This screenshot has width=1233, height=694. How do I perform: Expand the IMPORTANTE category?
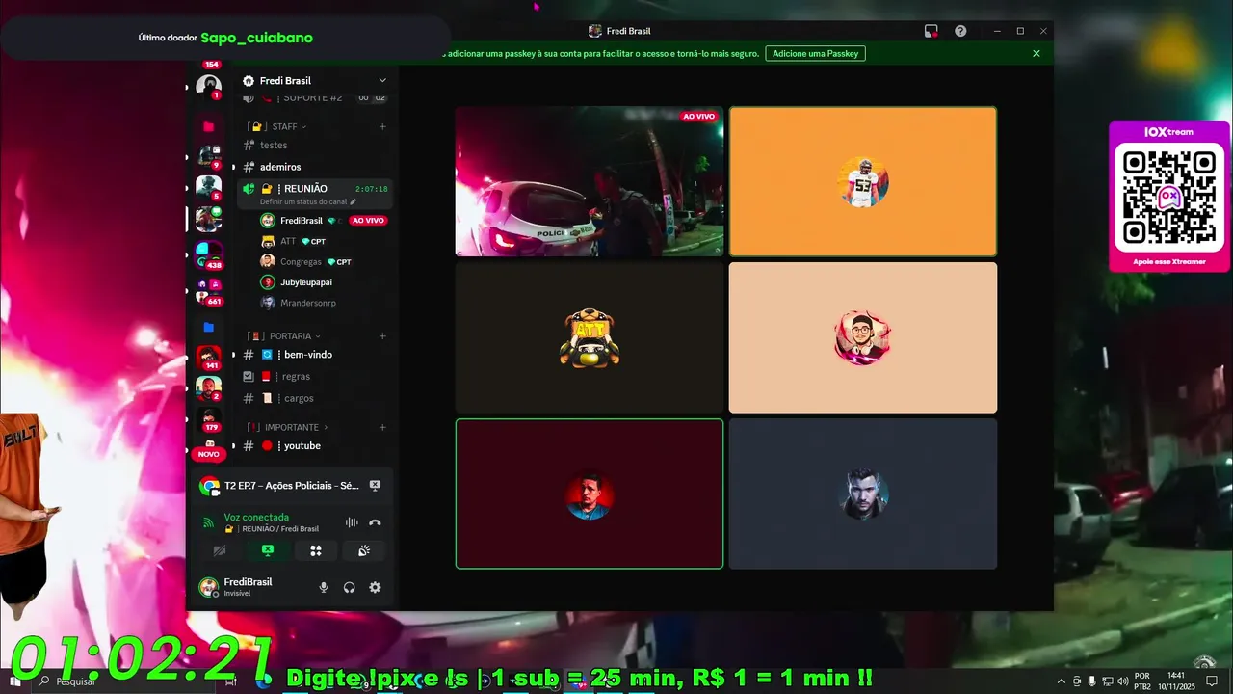[x=287, y=427]
